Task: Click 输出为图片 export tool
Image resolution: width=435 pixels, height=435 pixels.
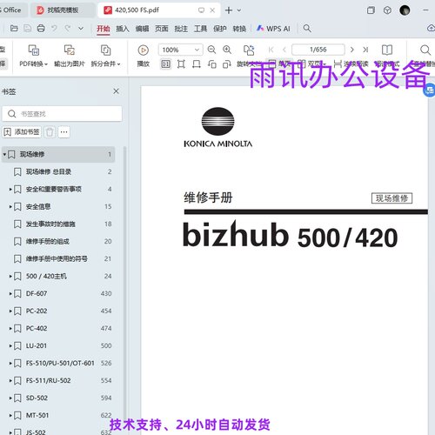Action: point(70,56)
